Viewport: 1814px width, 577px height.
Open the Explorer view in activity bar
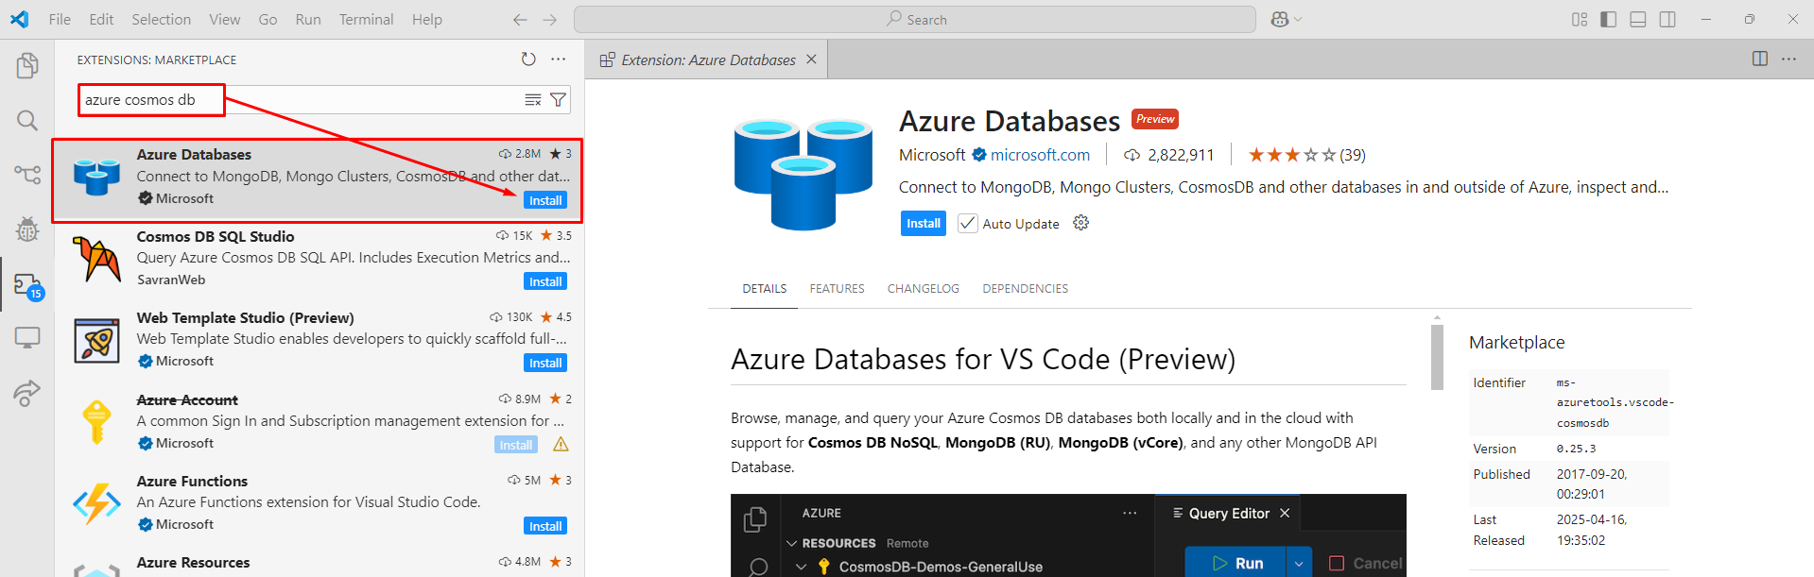tap(27, 66)
